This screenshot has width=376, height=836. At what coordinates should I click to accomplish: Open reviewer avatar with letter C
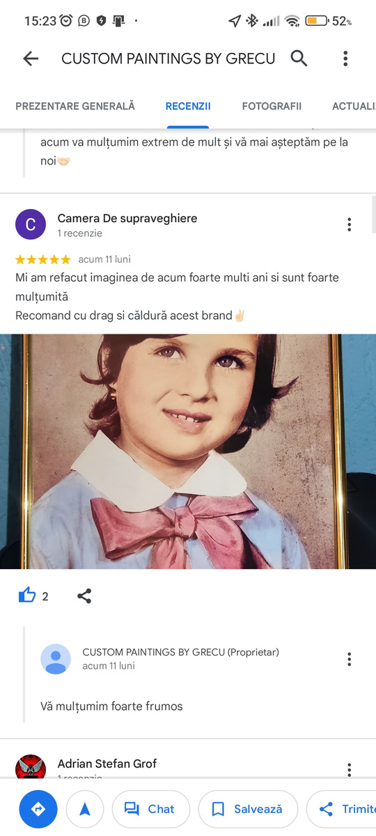(31, 224)
